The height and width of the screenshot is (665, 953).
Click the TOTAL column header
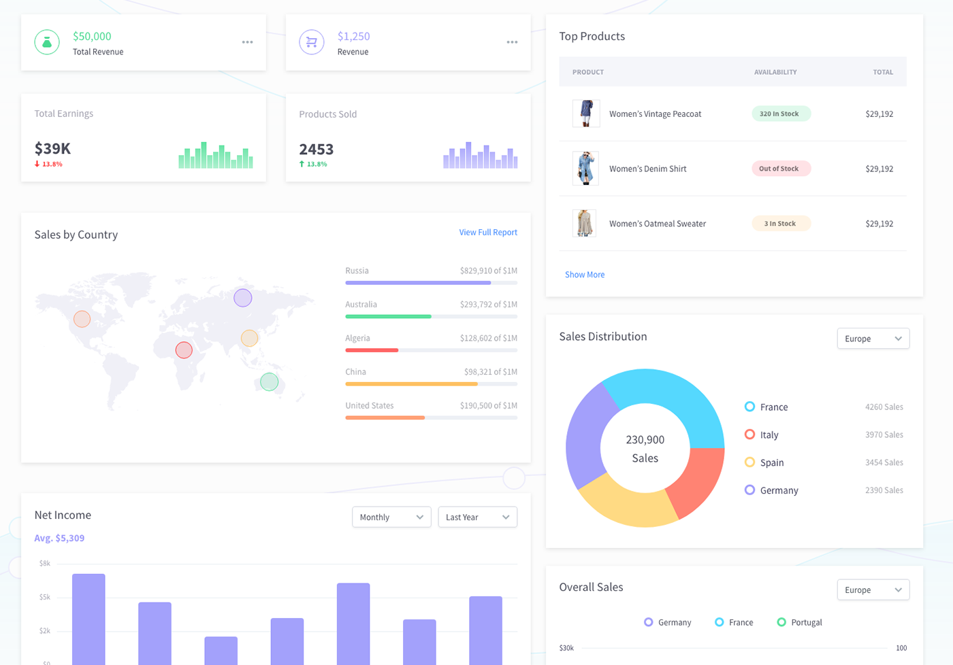[x=883, y=72]
